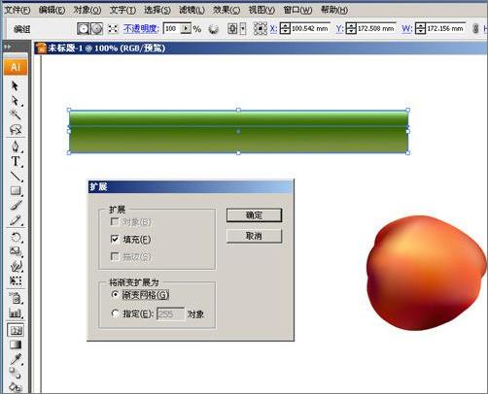Select the Eyedropper tool
This screenshot has height=394, width=488.
point(16,359)
